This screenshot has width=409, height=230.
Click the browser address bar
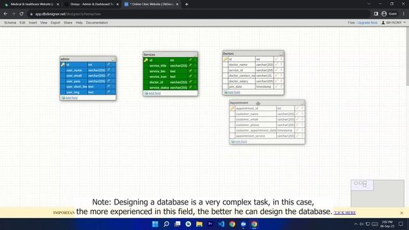[x=198, y=14]
